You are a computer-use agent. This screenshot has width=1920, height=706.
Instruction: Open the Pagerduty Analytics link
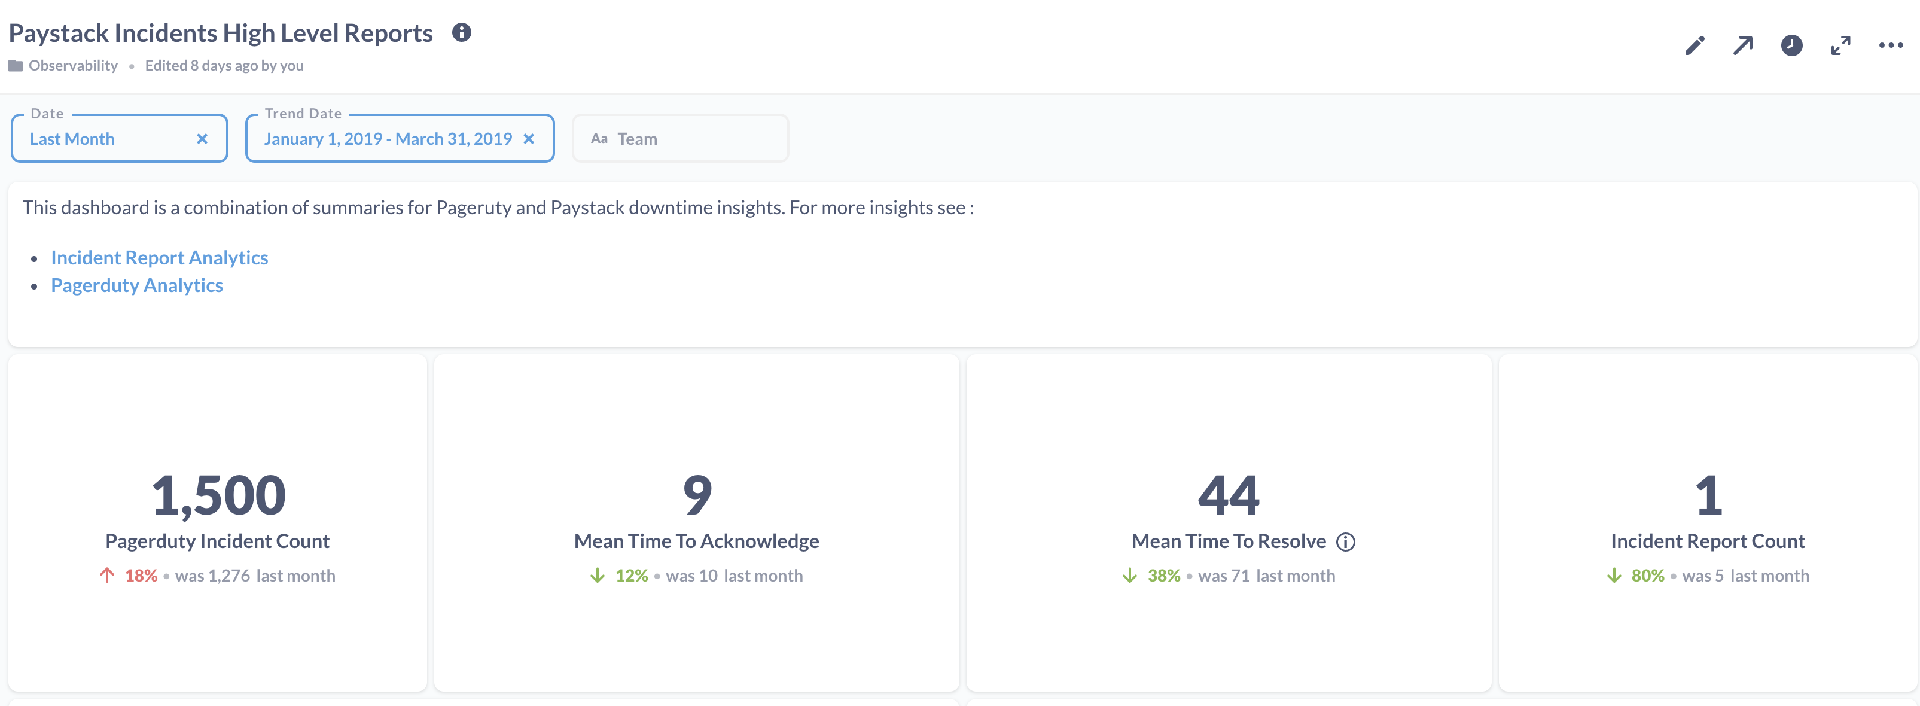tap(137, 285)
